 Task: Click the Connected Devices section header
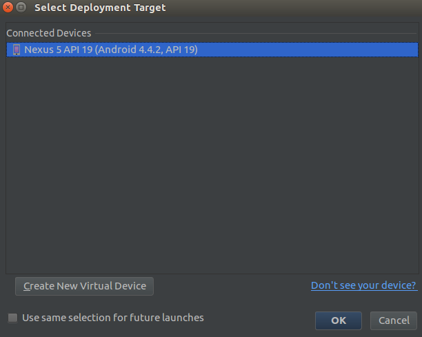click(48, 33)
